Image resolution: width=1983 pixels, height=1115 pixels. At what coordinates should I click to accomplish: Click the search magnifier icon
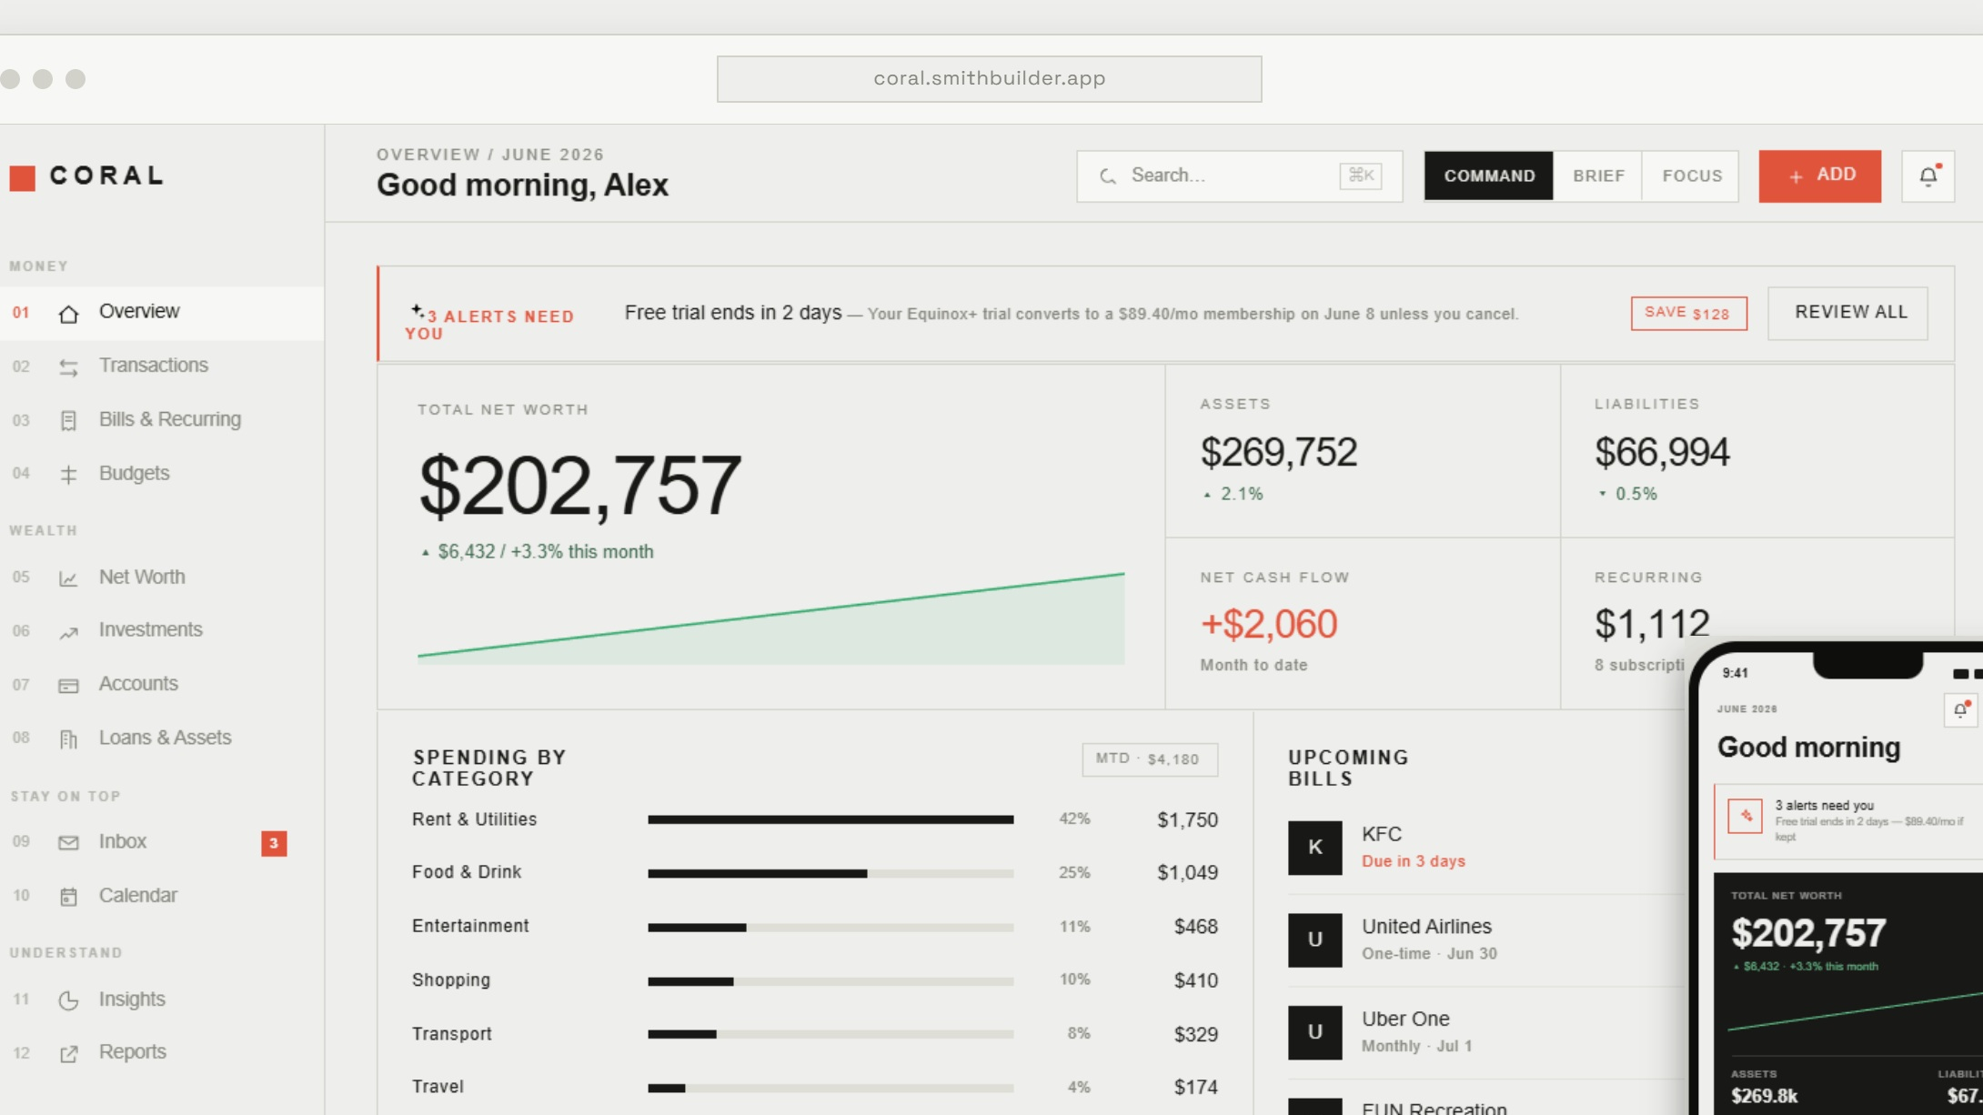point(1107,176)
